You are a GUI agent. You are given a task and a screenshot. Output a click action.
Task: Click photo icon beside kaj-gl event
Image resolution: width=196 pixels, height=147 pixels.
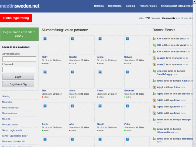(x=154, y=87)
